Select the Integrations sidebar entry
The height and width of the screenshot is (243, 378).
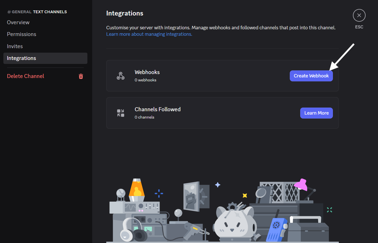pos(21,58)
